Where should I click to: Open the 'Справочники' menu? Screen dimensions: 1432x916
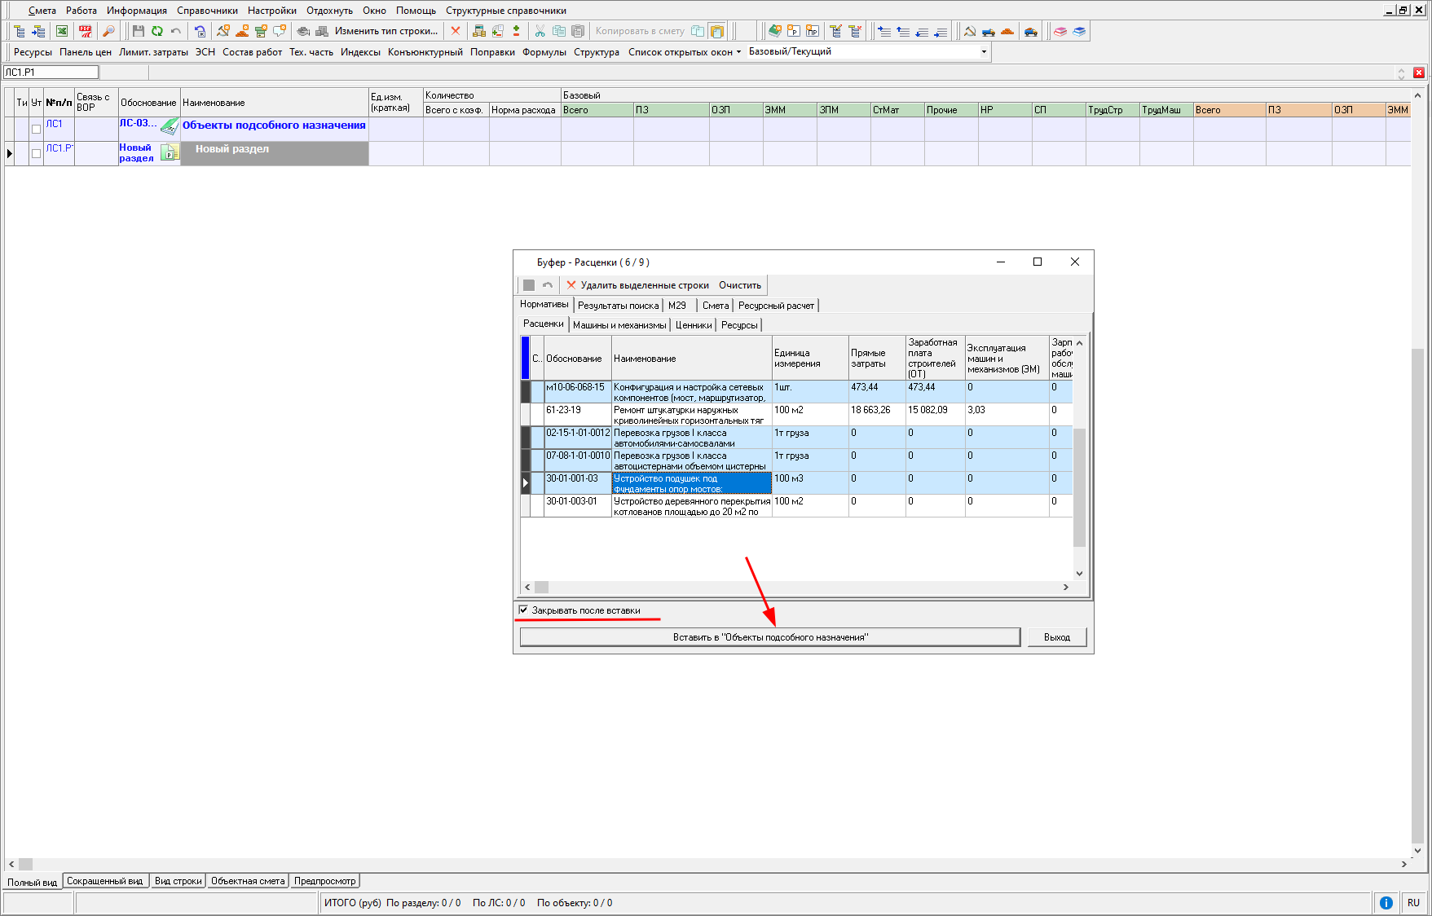[x=207, y=11]
